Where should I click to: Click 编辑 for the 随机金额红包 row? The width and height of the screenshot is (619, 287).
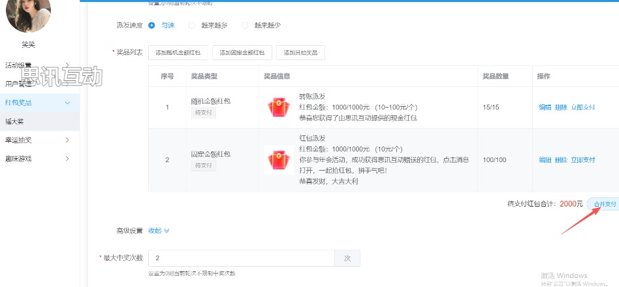pyautogui.click(x=545, y=107)
